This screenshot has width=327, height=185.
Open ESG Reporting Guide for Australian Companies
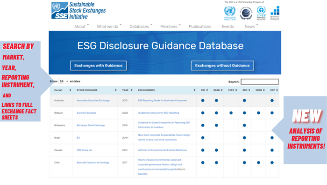[x=163, y=101]
